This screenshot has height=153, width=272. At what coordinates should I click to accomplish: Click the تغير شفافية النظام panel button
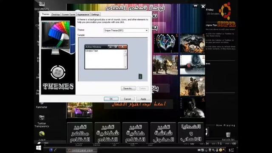108,133
